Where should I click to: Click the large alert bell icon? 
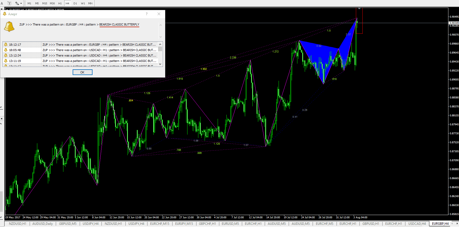pos(9,27)
